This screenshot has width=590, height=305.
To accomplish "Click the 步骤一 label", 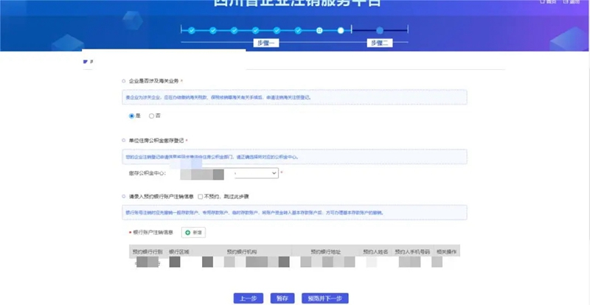I will coord(266,43).
